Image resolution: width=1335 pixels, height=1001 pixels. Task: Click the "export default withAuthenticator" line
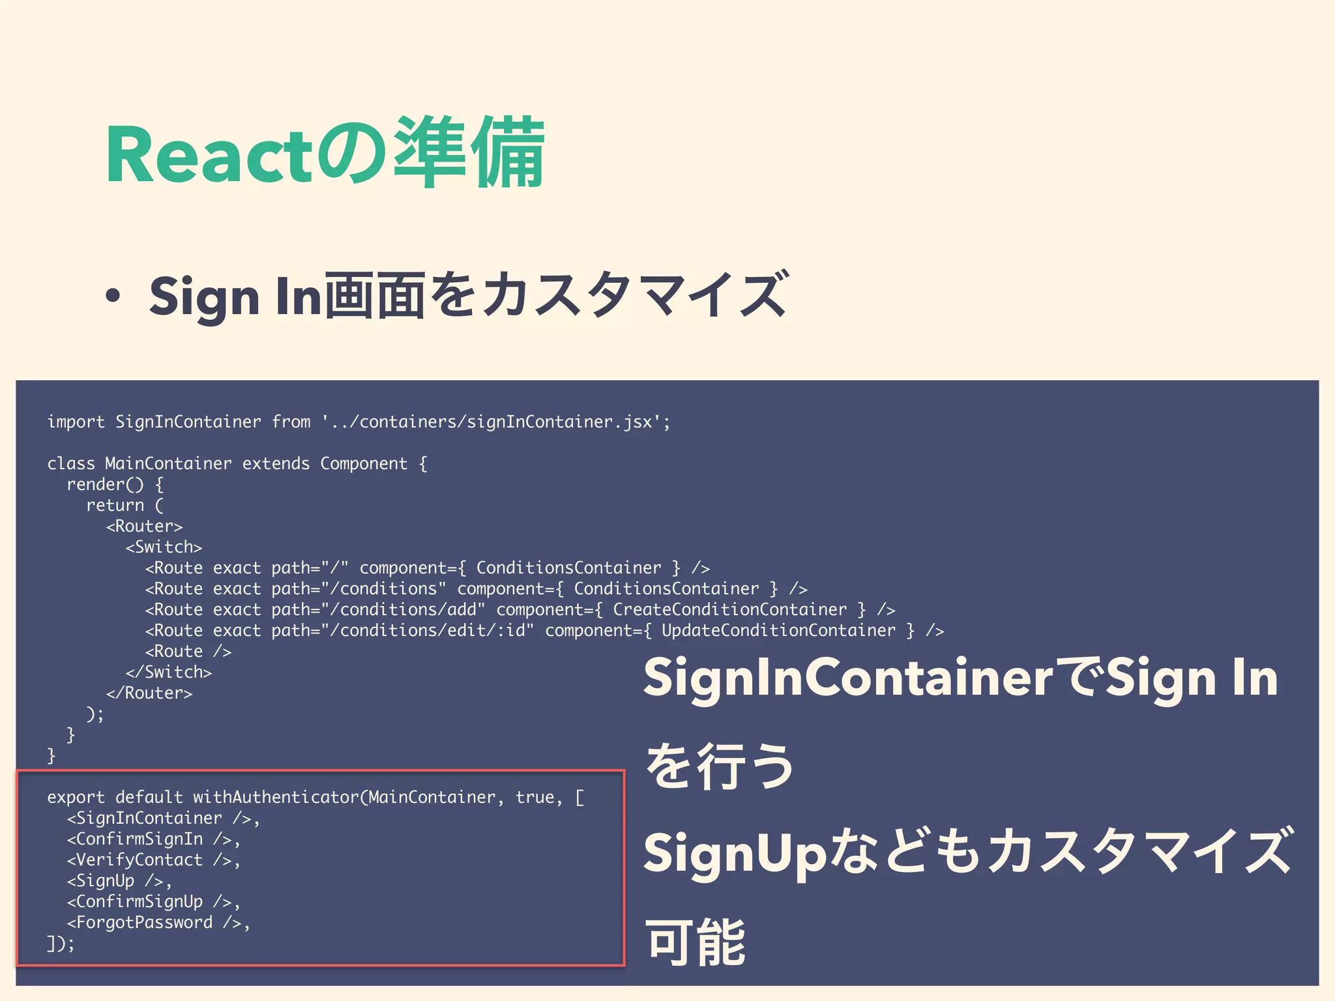[x=316, y=797]
